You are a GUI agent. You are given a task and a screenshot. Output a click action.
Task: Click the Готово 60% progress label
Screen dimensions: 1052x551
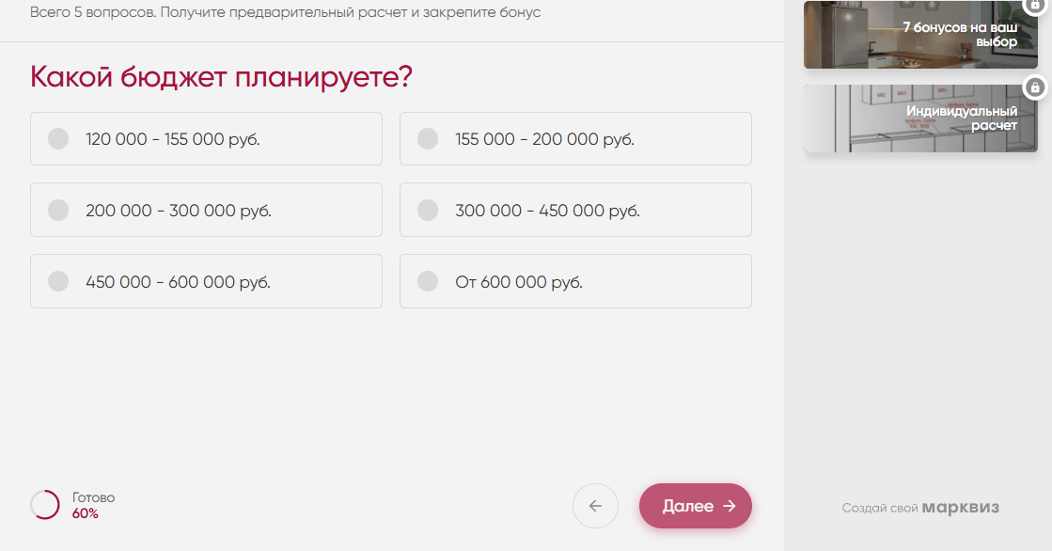pyautogui.click(x=93, y=505)
